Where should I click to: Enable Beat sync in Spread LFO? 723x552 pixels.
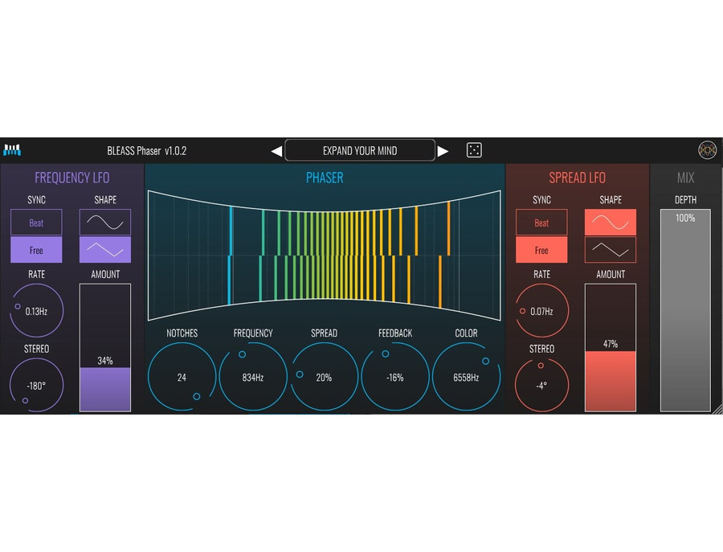coord(541,223)
